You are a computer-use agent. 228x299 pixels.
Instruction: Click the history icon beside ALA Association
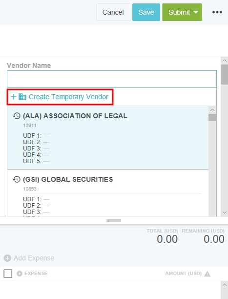(x=17, y=116)
